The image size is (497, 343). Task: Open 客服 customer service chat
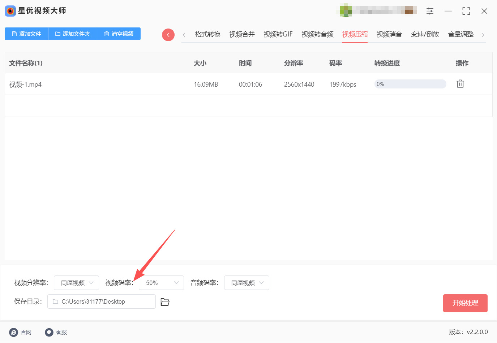point(56,332)
